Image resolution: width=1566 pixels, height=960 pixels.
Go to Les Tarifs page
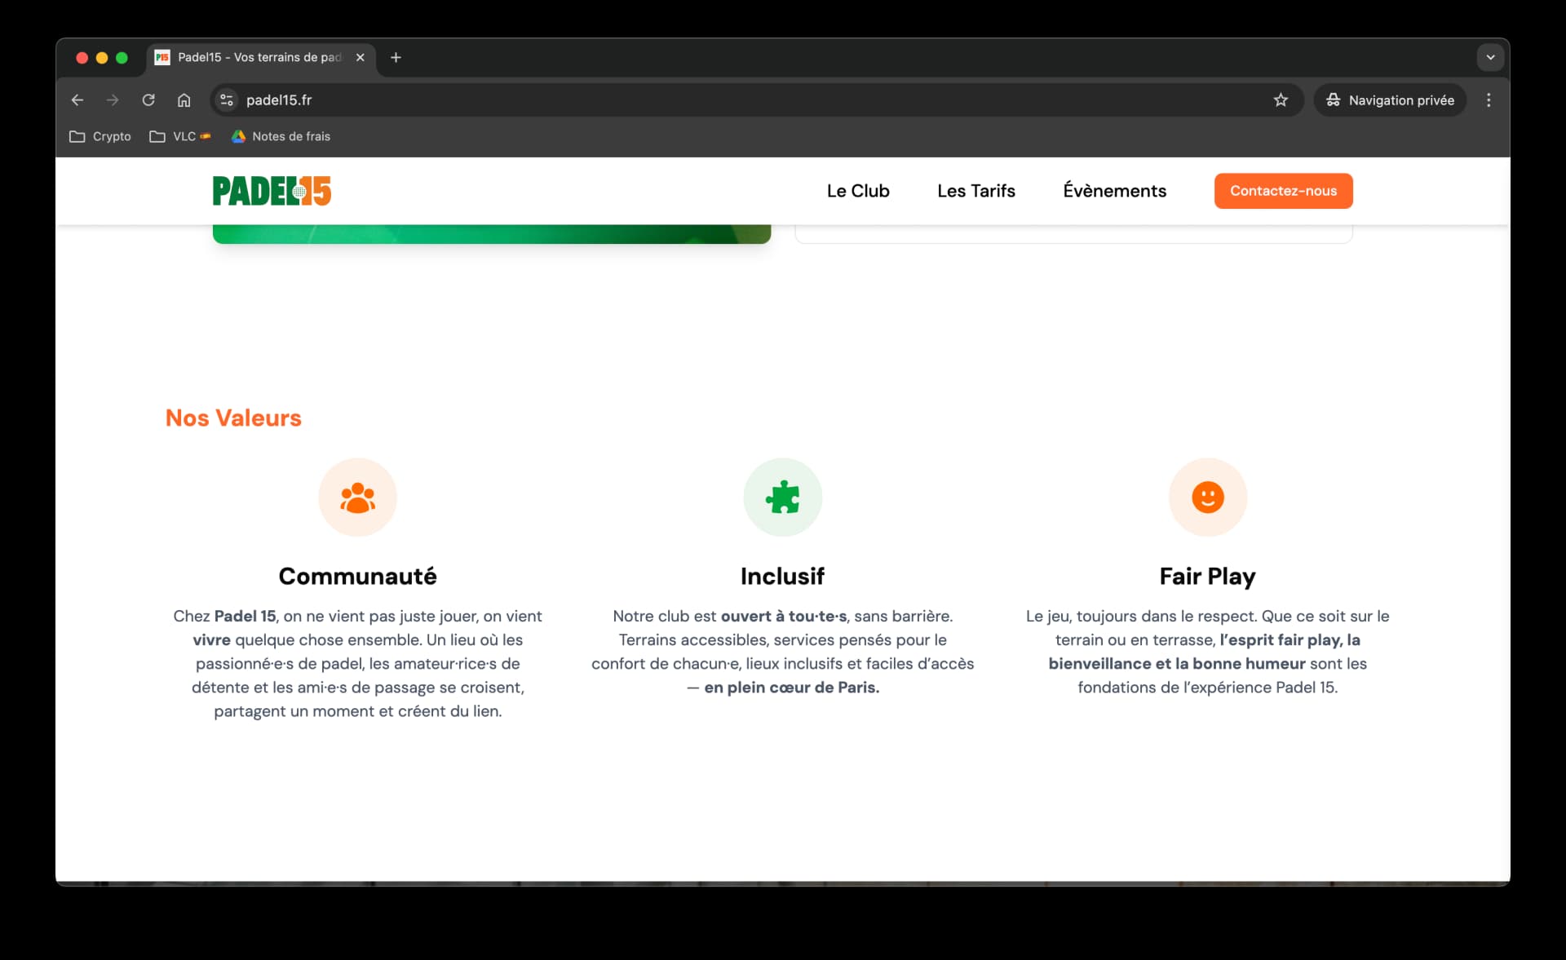coord(975,191)
